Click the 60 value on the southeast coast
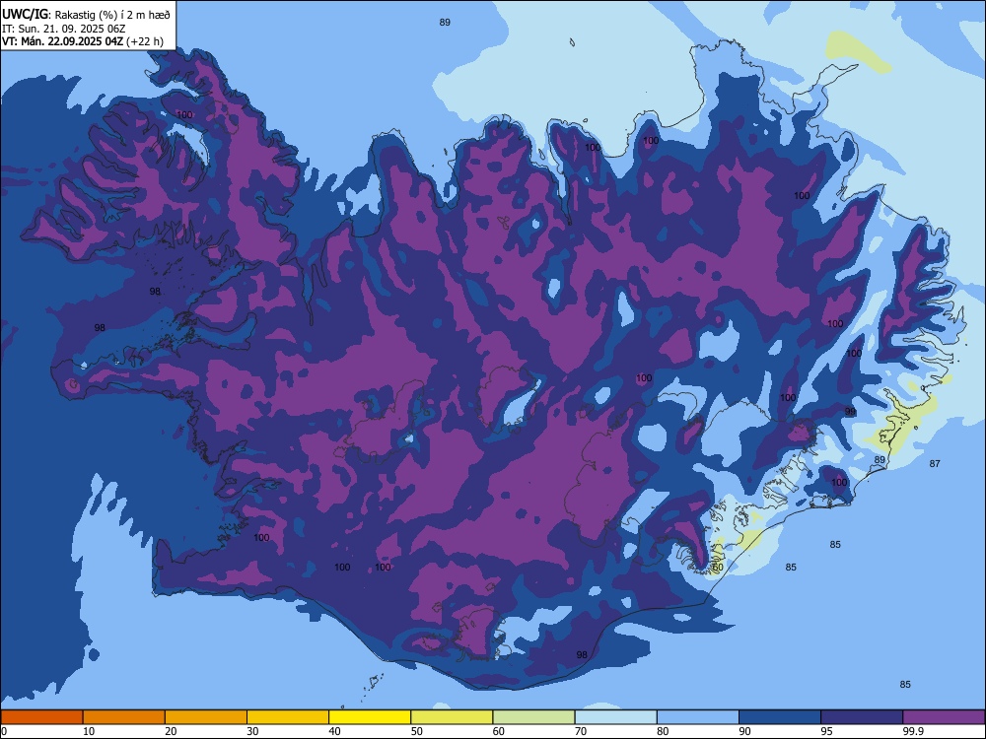Image resolution: width=986 pixels, height=739 pixels. point(718,567)
